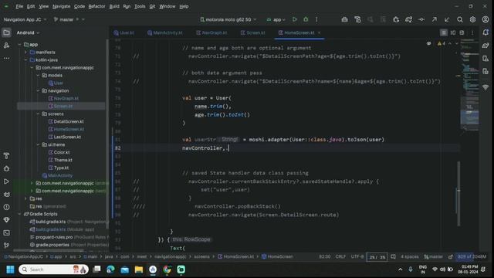The image size is (494, 278).
Task: Open Problems tool window icon
Action: pos(6,207)
